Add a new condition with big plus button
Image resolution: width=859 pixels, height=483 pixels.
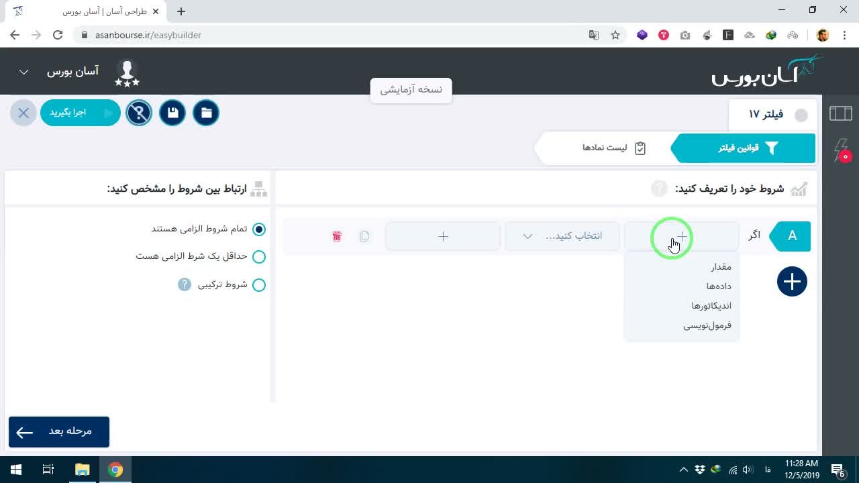click(792, 281)
